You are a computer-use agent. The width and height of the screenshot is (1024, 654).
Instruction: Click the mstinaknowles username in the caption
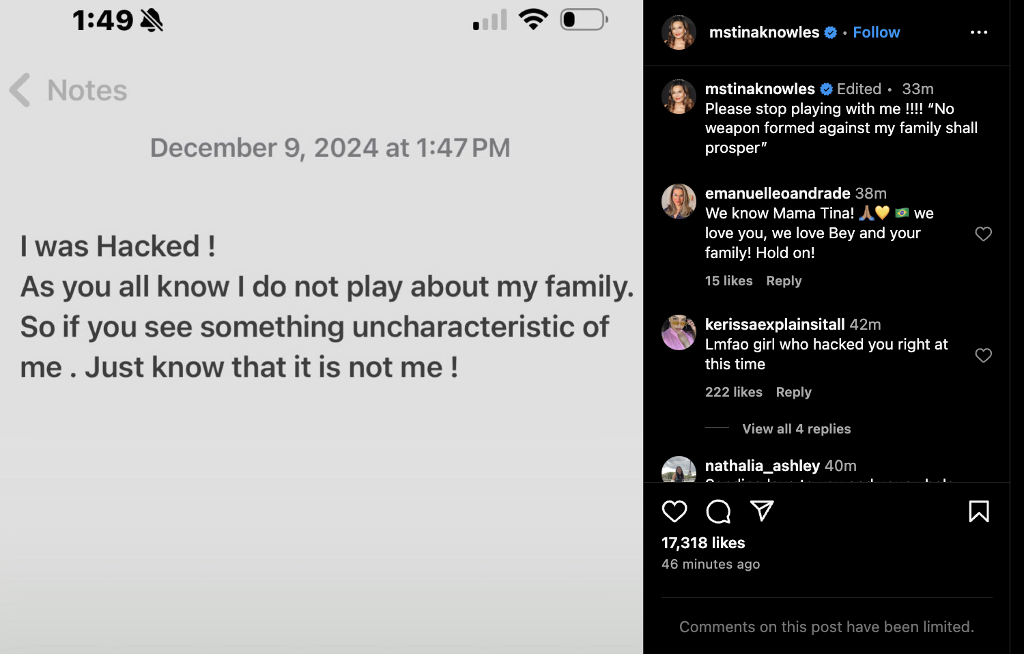[x=760, y=89]
